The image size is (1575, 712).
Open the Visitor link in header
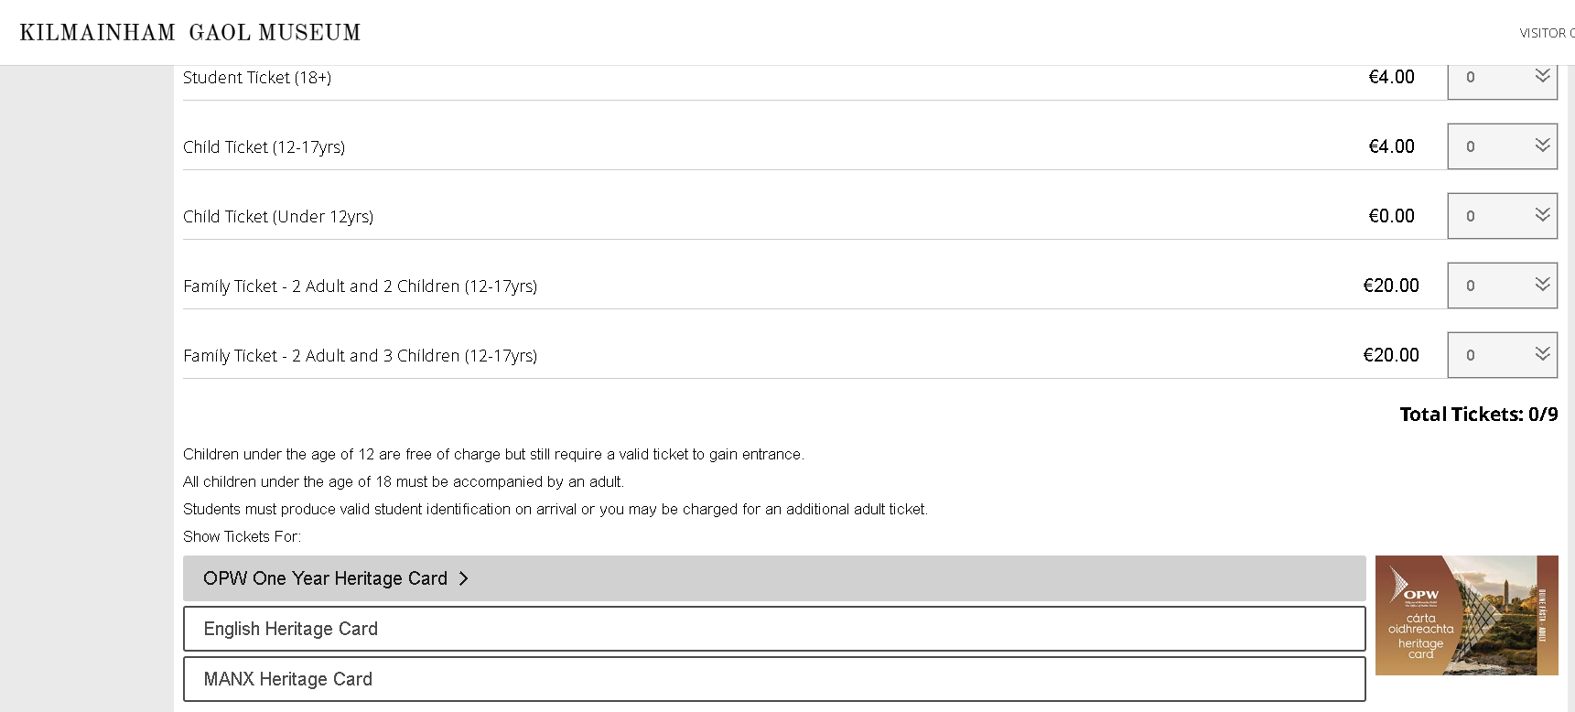point(1547,33)
